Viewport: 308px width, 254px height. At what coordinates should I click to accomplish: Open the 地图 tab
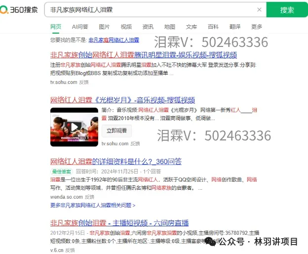point(170,27)
